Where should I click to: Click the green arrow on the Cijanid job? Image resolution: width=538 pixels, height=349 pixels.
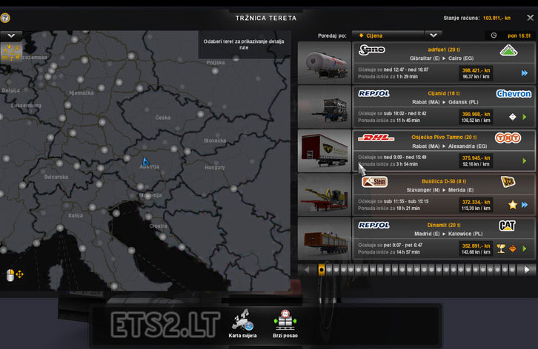pos(524,117)
